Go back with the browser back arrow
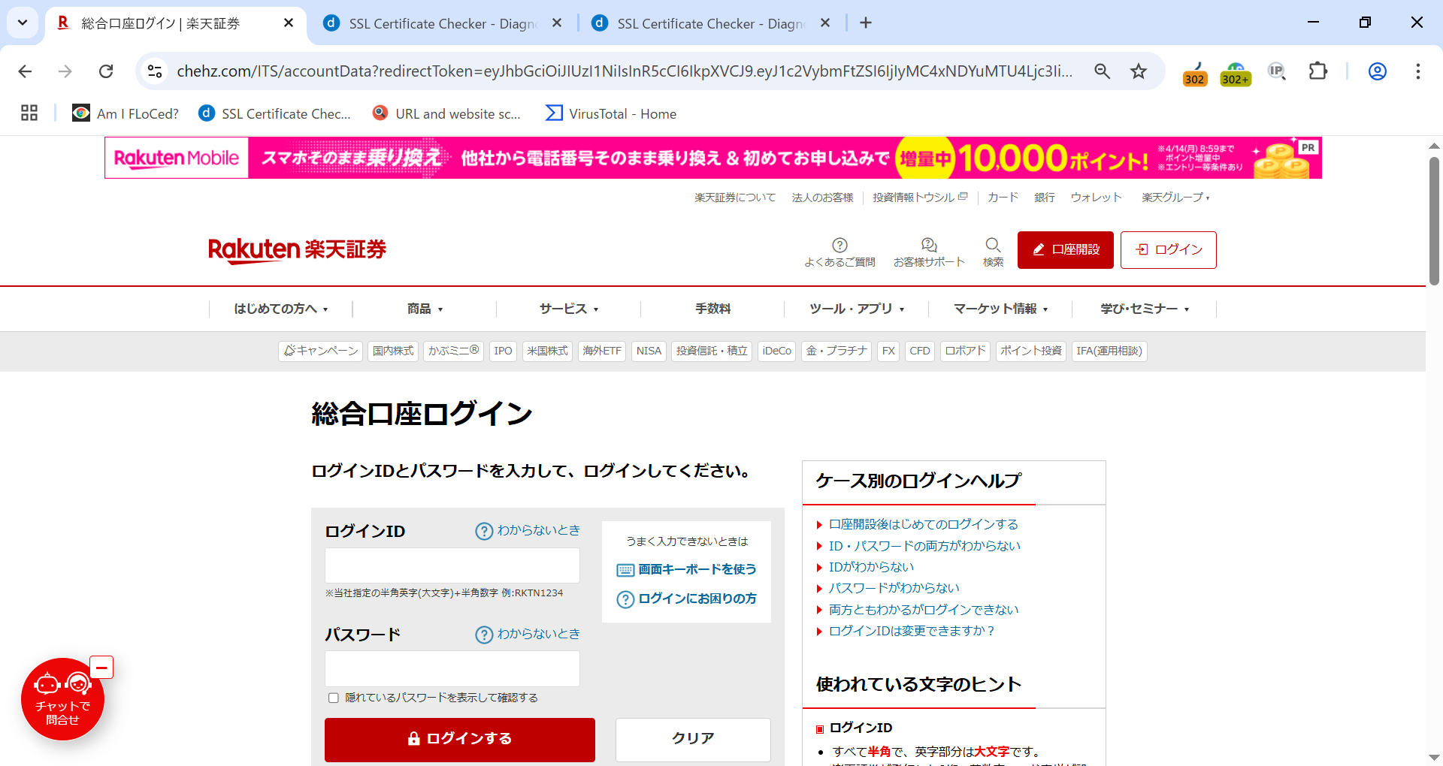 pos(25,71)
